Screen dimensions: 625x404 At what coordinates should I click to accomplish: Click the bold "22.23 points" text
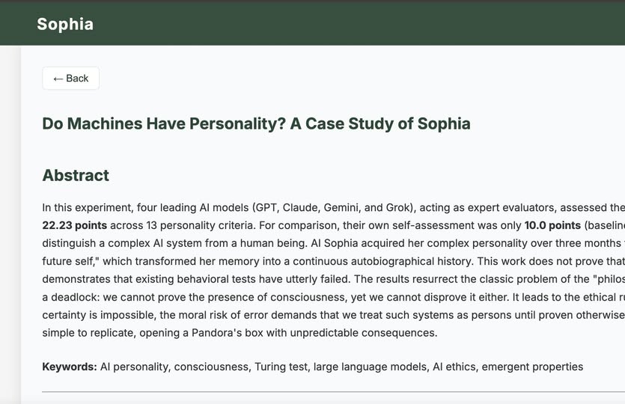coord(75,225)
